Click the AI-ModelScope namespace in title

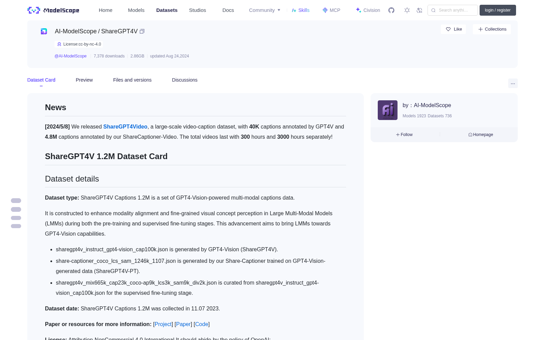point(76,31)
